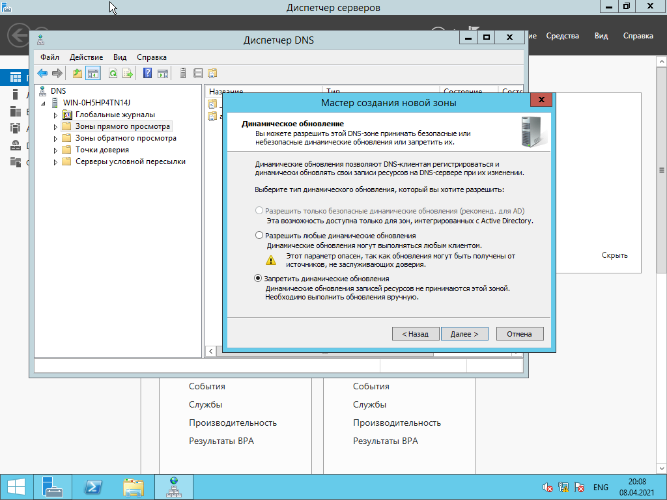Click the network warning tray icon
Image resolution: width=667 pixels, height=500 pixels.
pyautogui.click(x=563, y=487)
